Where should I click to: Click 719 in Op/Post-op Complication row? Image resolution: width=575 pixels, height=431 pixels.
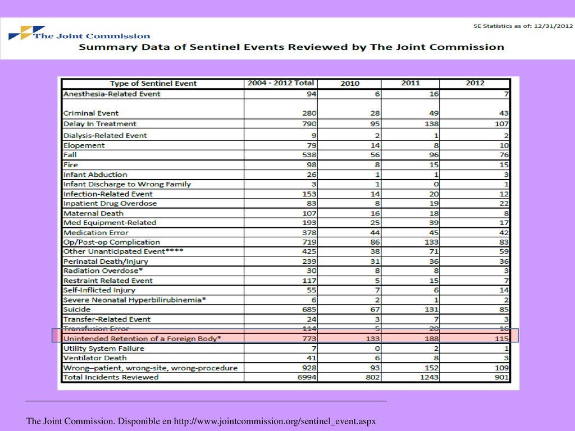(309, 242)
